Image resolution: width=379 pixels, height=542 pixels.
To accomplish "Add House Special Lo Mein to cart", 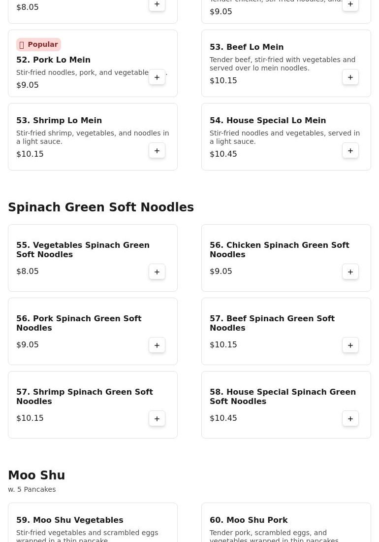I will [350, 151].
